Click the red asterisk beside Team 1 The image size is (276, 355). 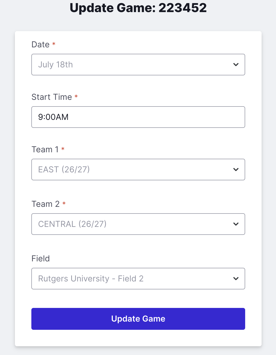pyautogui.click(x=63, y=149)
